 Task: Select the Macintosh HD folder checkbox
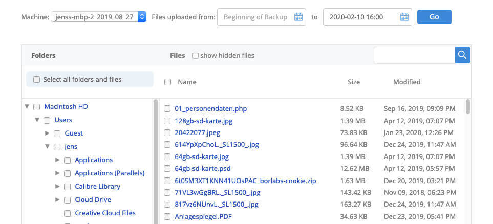[36, 107]
